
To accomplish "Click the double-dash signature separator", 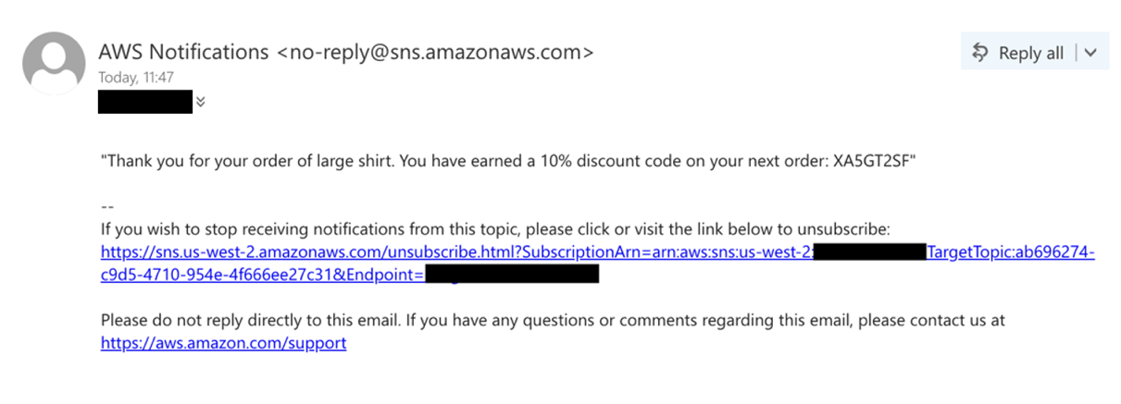I will pyautogui.click(x=106, y=206).
